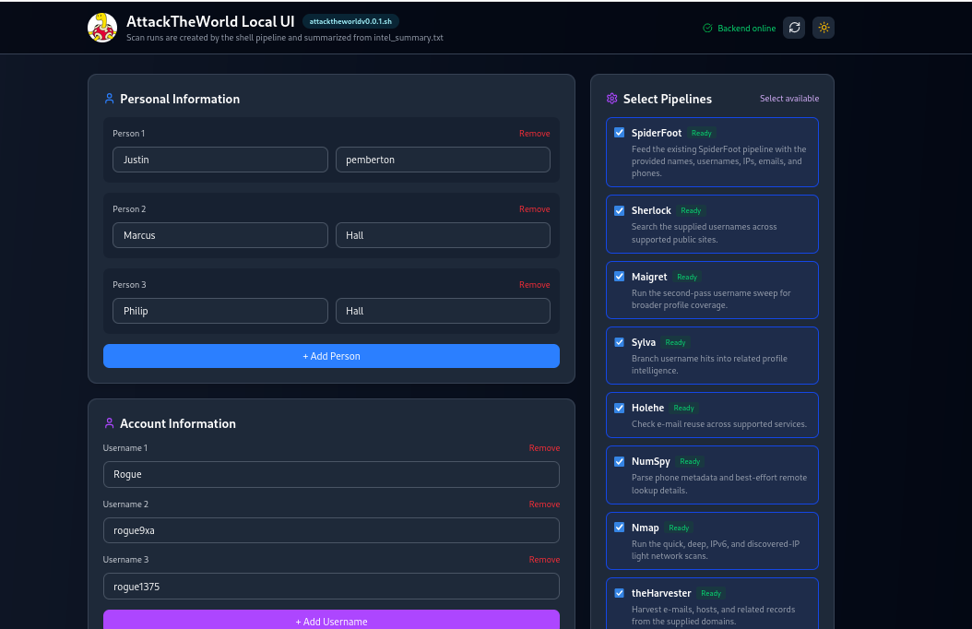Click the Sherlock Ready badge
This screenshot has height=629, width=972.
pos(691,210)
